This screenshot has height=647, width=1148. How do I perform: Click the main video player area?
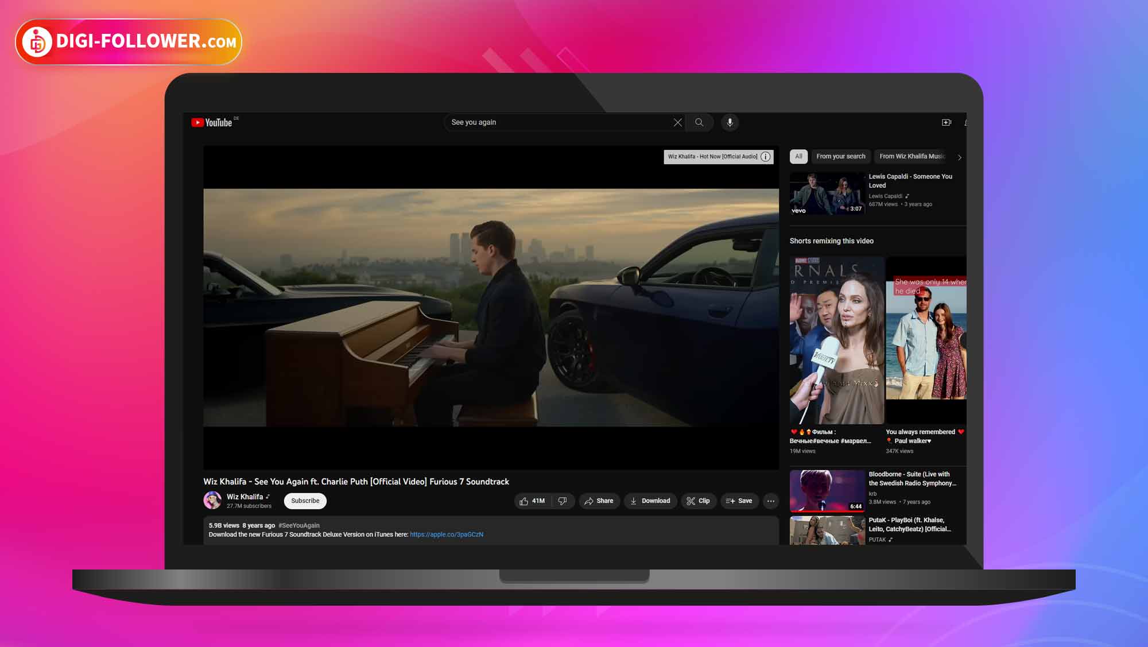coord(491,308)
